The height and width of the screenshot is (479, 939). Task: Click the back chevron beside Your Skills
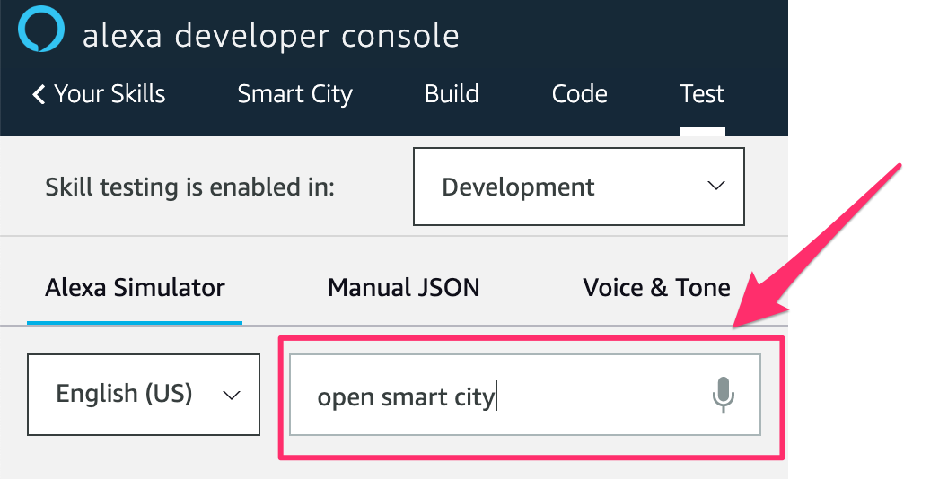pyautogui.click(x=39, y=94)
